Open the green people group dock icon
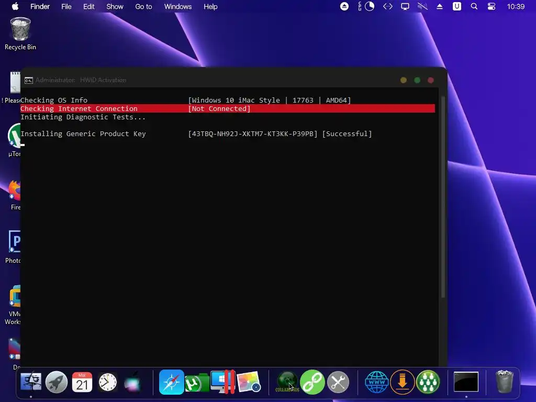 click(428, 382)
